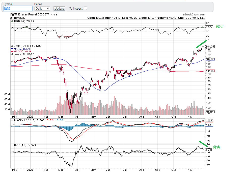Image resolution: width=245 pixels, height=173 pixels.
Task: Click the Symbol label above the input
Action: coord(8,4)
